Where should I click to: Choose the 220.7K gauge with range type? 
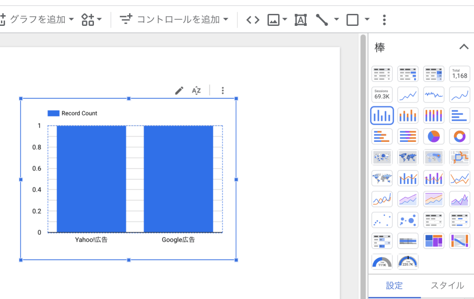(x=408, y=262)
